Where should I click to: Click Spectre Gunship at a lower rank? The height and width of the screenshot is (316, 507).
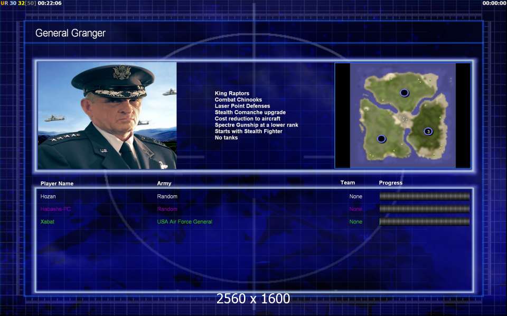pyautogui.click(x=257, y=125)
